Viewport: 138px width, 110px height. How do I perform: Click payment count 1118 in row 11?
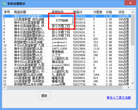[96, 49]
